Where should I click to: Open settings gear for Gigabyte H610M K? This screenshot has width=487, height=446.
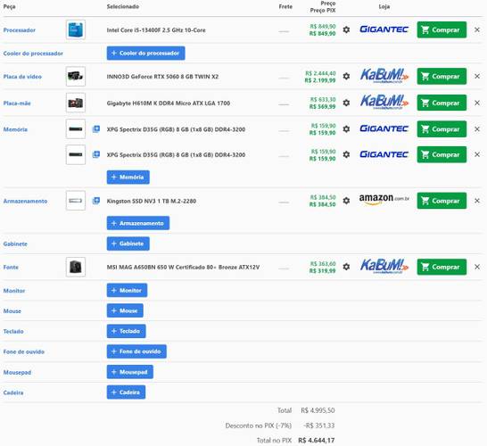346,103
